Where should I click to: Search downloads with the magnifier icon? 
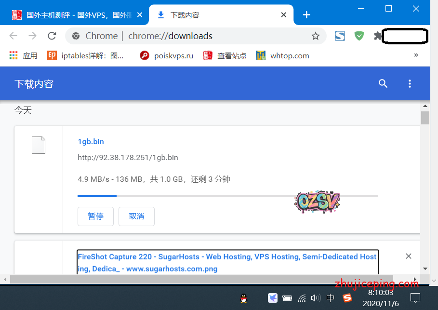383,84
